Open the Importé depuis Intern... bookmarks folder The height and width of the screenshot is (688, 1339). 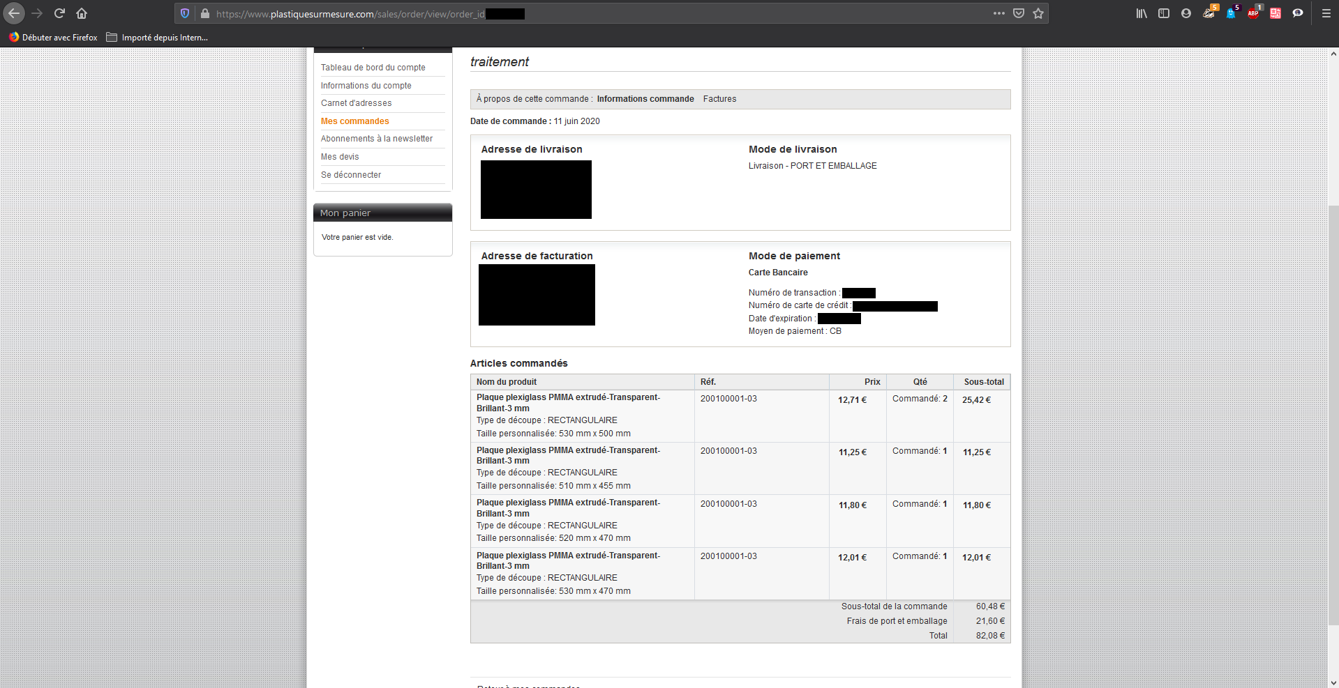(157, 38)
